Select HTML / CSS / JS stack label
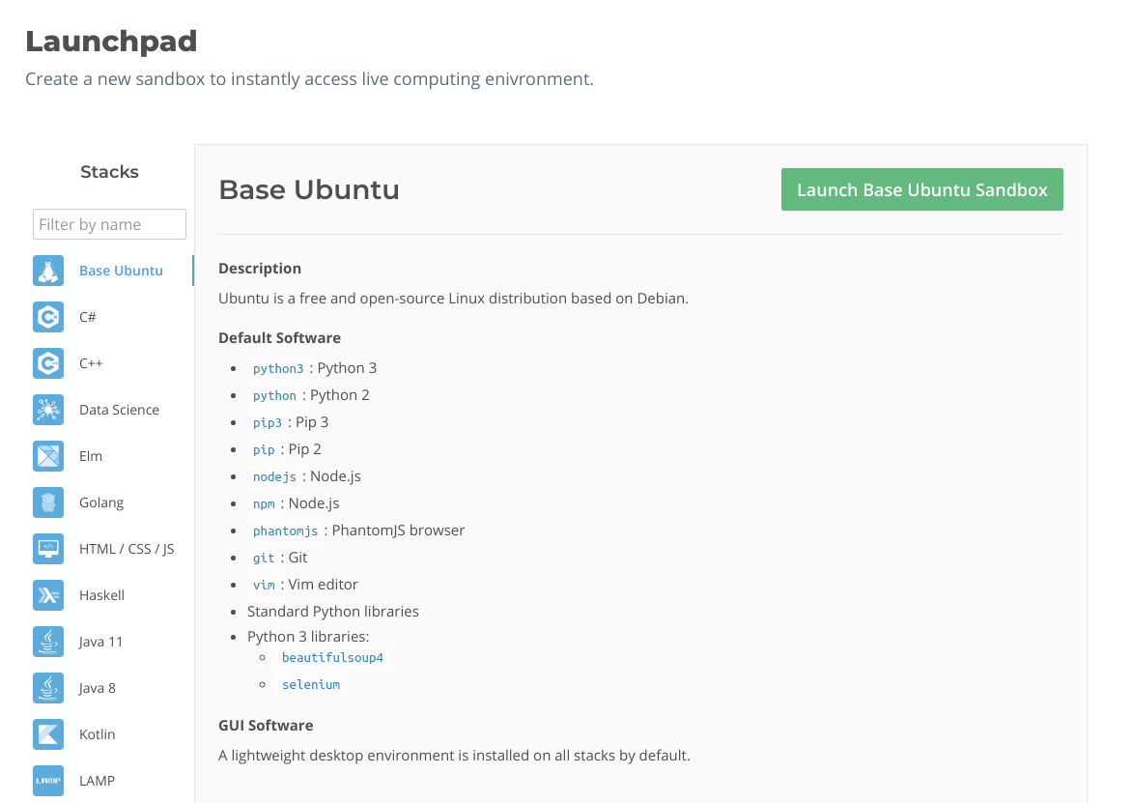Image resolution: width=1132 pixels, height=803 pixels. 127,549
